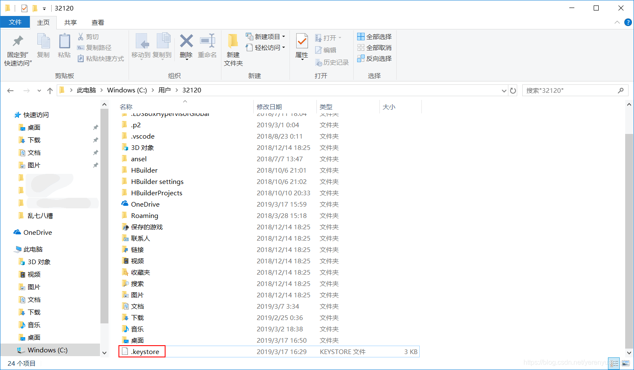The height and width of the screenshot is (370, 634).
Task: Switch to the View (查看) tab
Action: pos(98,22)
